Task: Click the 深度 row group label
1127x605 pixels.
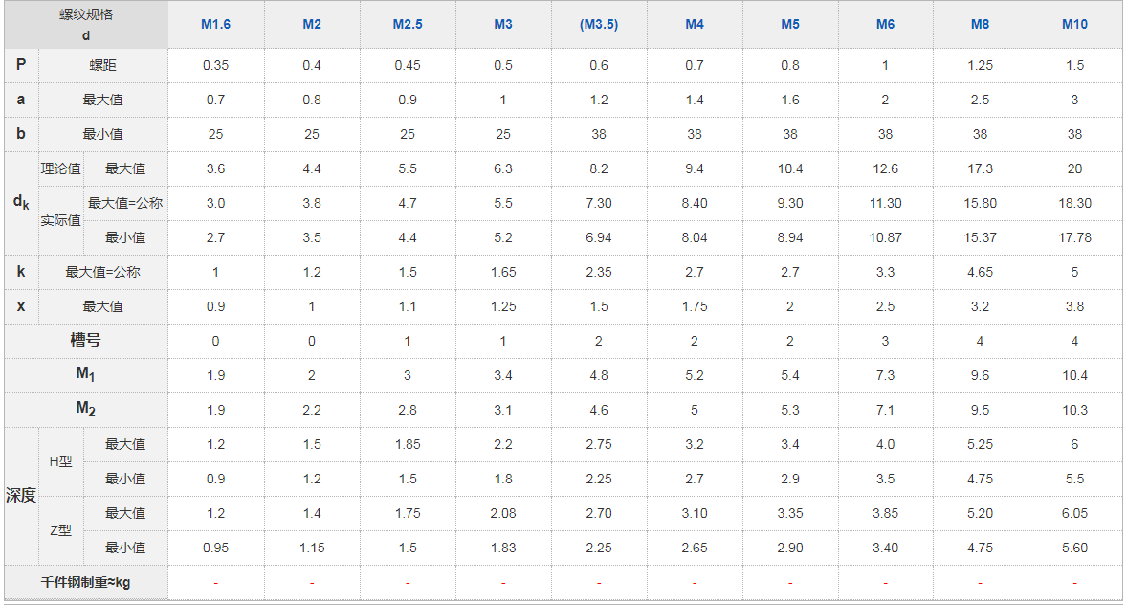Action: (21, 496)
